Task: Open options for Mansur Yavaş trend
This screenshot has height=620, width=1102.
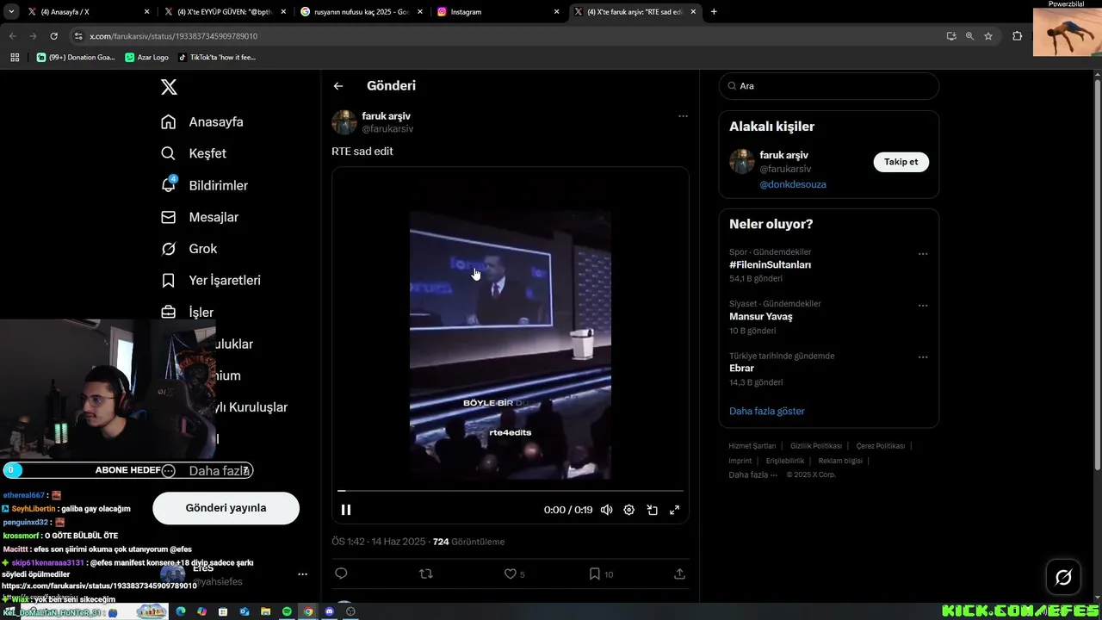Action: [x=923, y=306]
